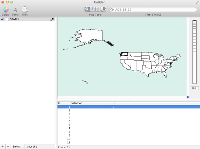
Task: Select the zoom magnifier map tool
Action: 87,9
